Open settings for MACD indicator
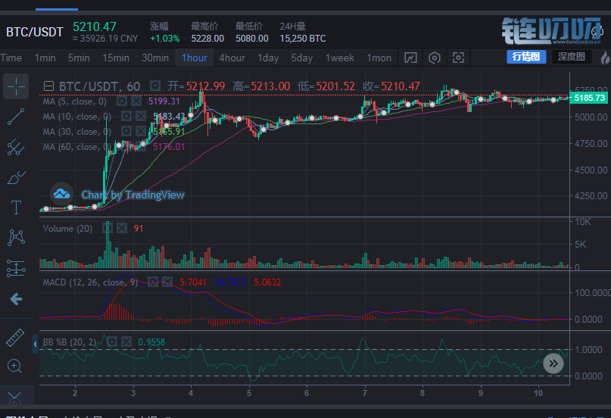 tap(153, 282)
